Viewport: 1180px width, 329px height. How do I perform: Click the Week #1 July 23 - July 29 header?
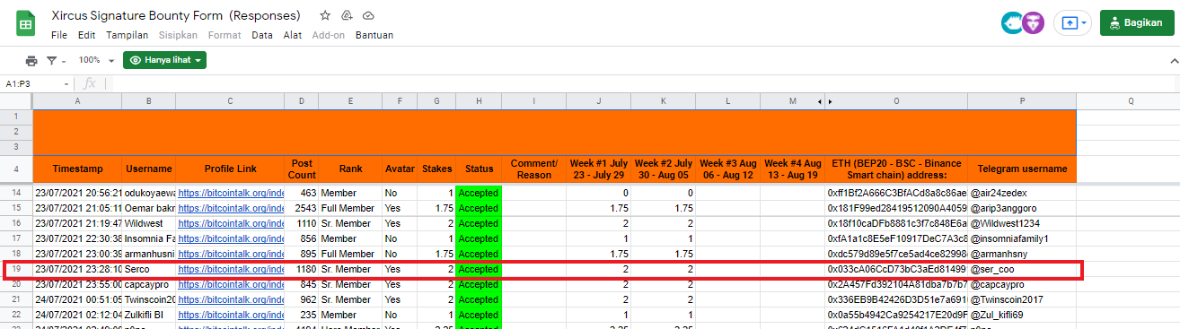pos(599,169)
